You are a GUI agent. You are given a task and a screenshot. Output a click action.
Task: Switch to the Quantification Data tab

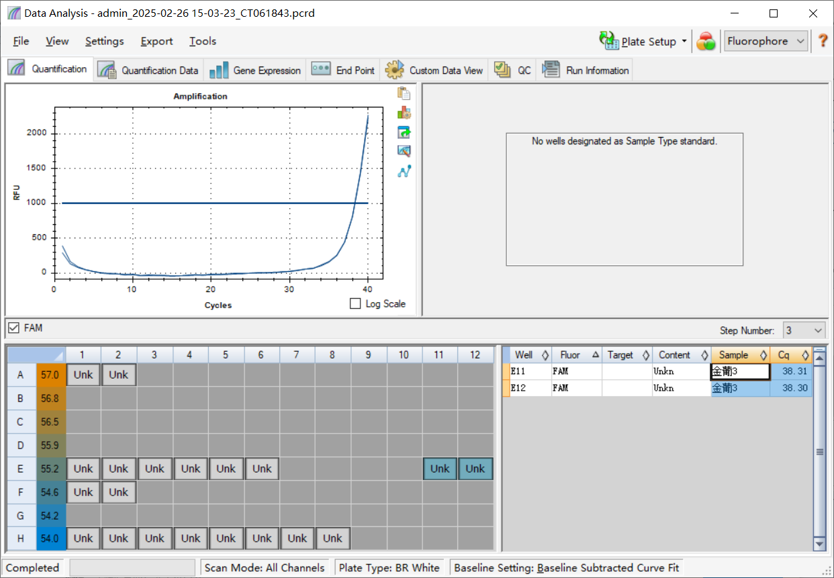[148, 70]
